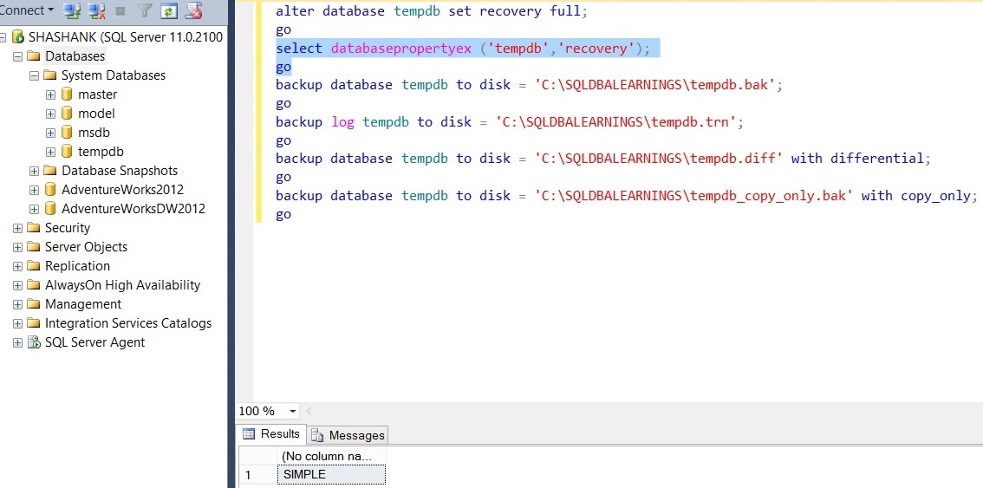
Task: Select the Management label in the tree
Action: pos(83,304)
